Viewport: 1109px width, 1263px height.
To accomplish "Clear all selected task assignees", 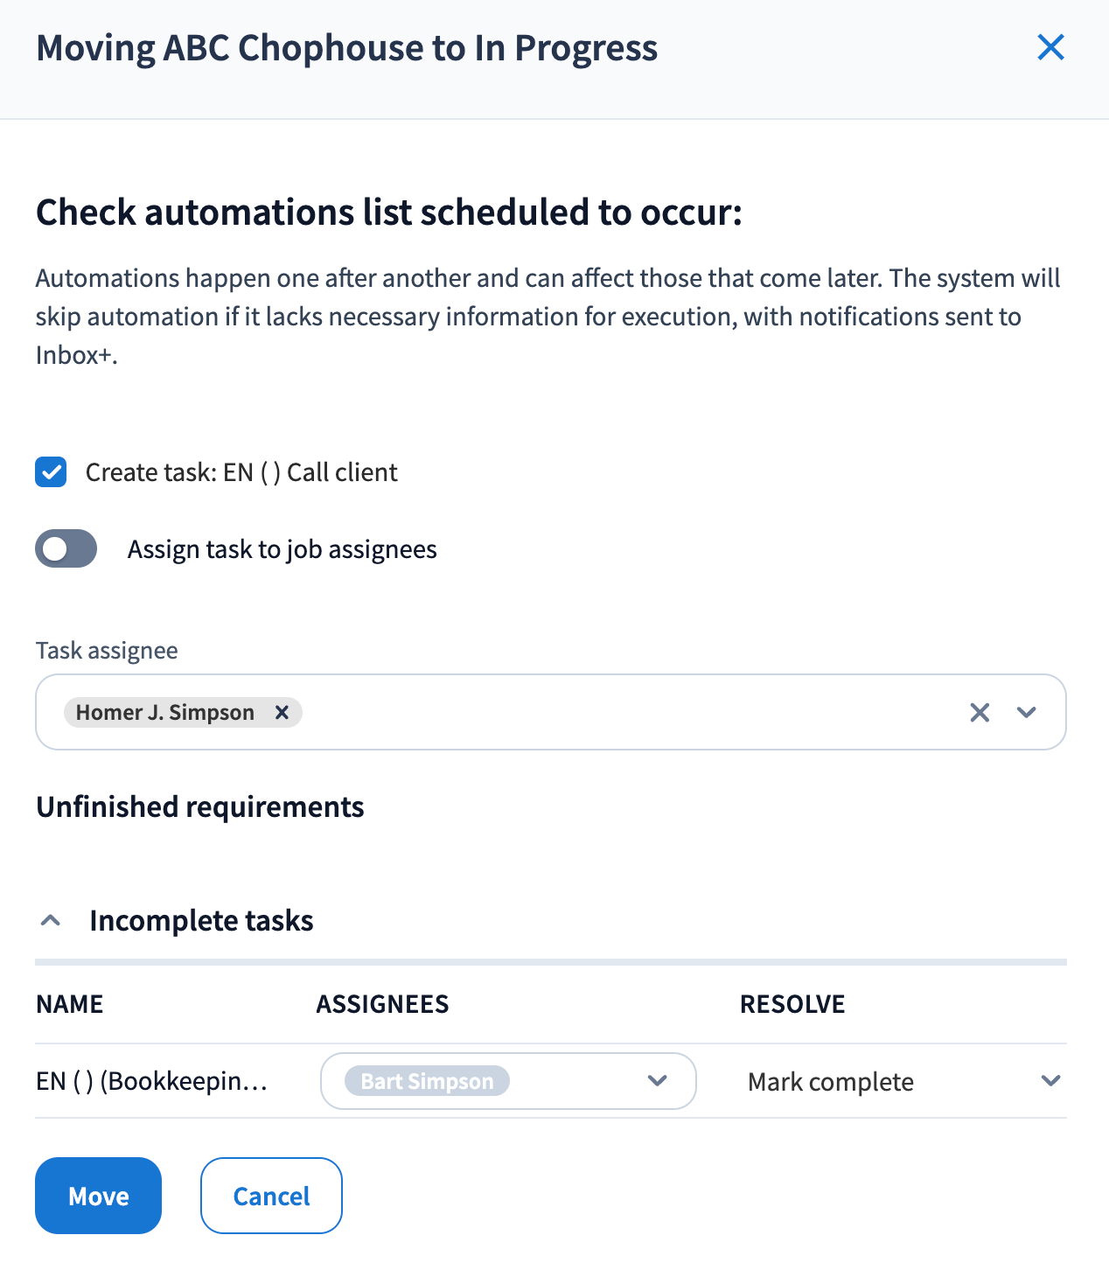I will (x=980, y=713).
